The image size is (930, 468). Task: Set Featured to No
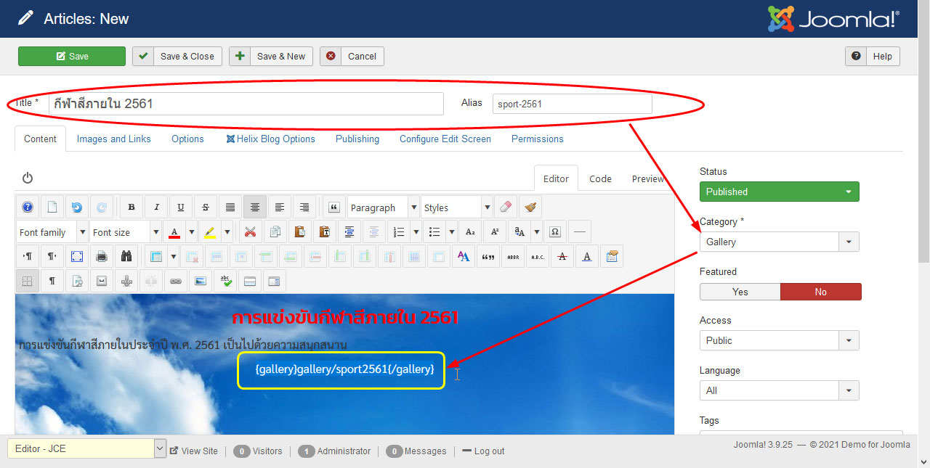(820, 292)
